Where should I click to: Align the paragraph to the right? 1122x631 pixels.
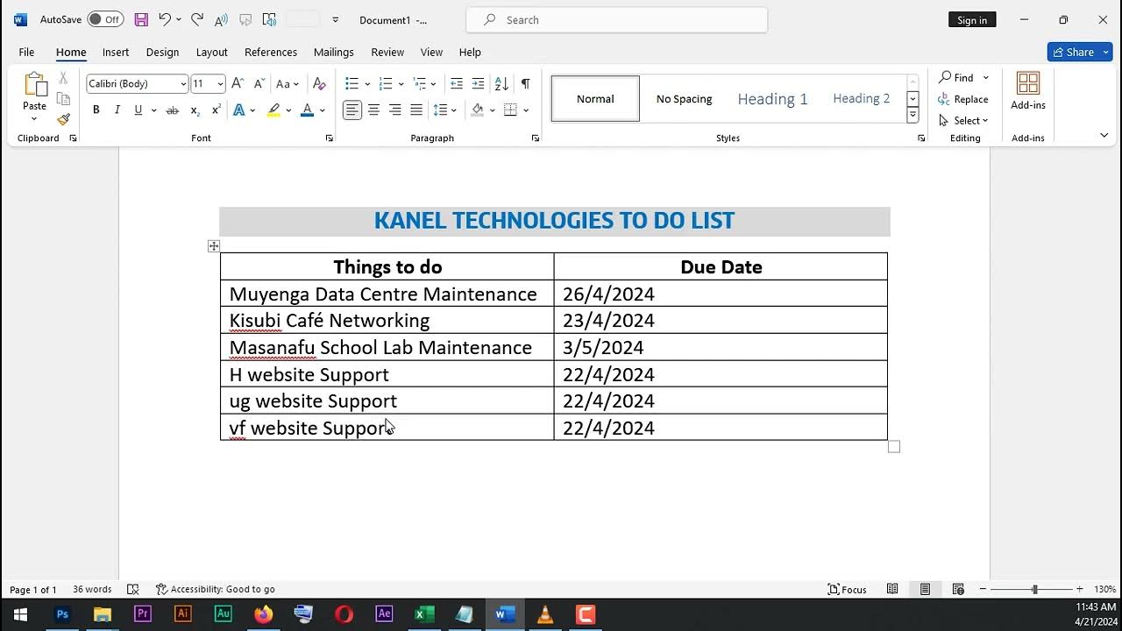[x=395, y=110]
